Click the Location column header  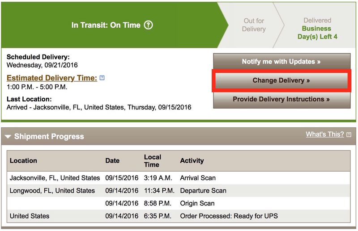pyautogui.click(x=23, y=160)
